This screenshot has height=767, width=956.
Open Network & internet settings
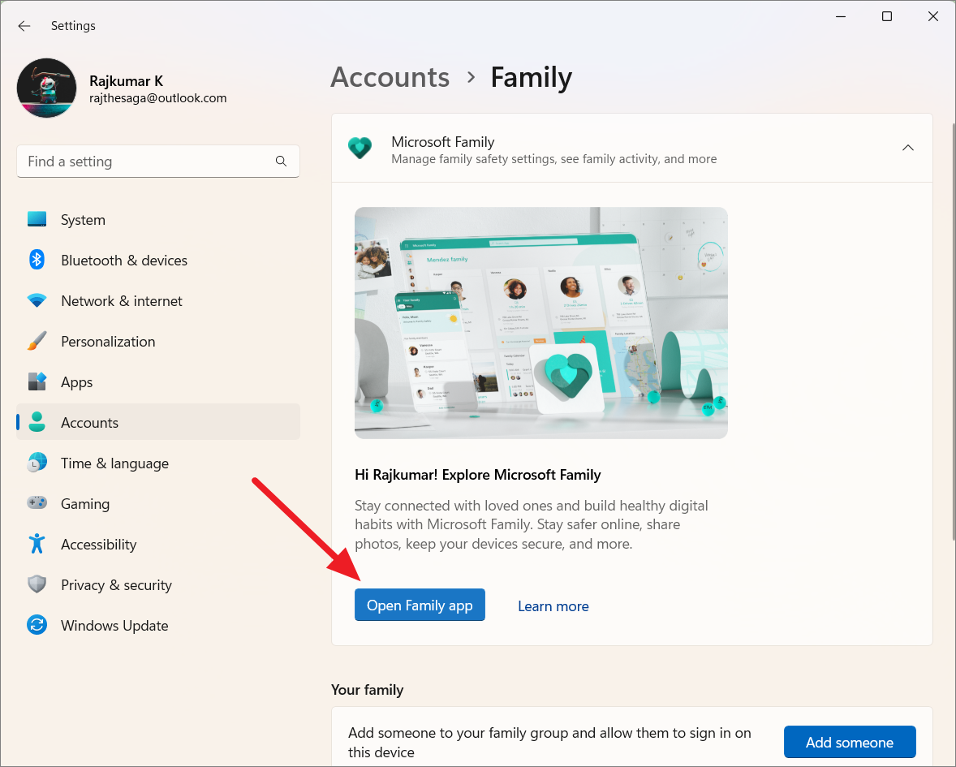pos(158,300)
